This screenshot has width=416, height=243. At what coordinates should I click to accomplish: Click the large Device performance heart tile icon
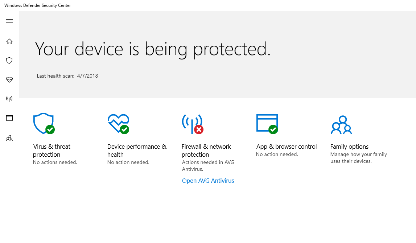click(x=118, y=123)
